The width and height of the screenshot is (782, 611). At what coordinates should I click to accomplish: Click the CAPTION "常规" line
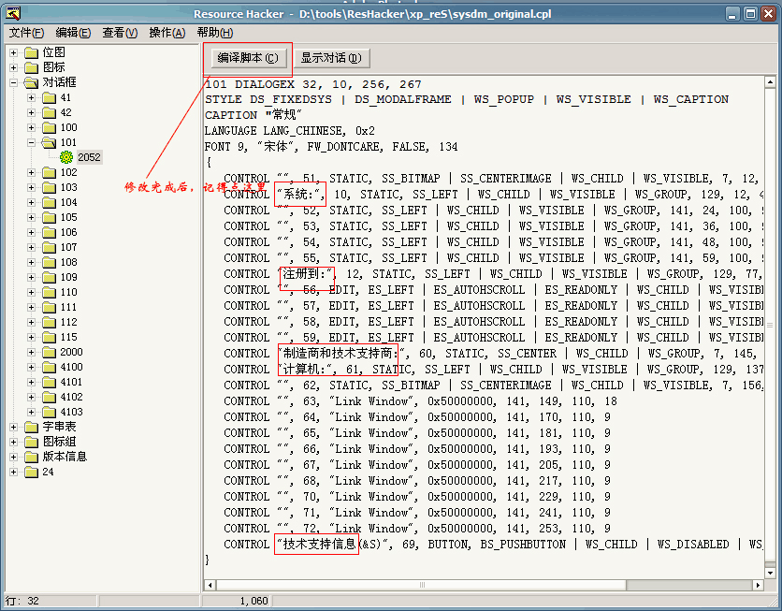[253, 115]
